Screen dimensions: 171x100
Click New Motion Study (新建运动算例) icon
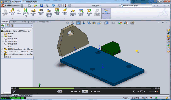click(73, 13)
